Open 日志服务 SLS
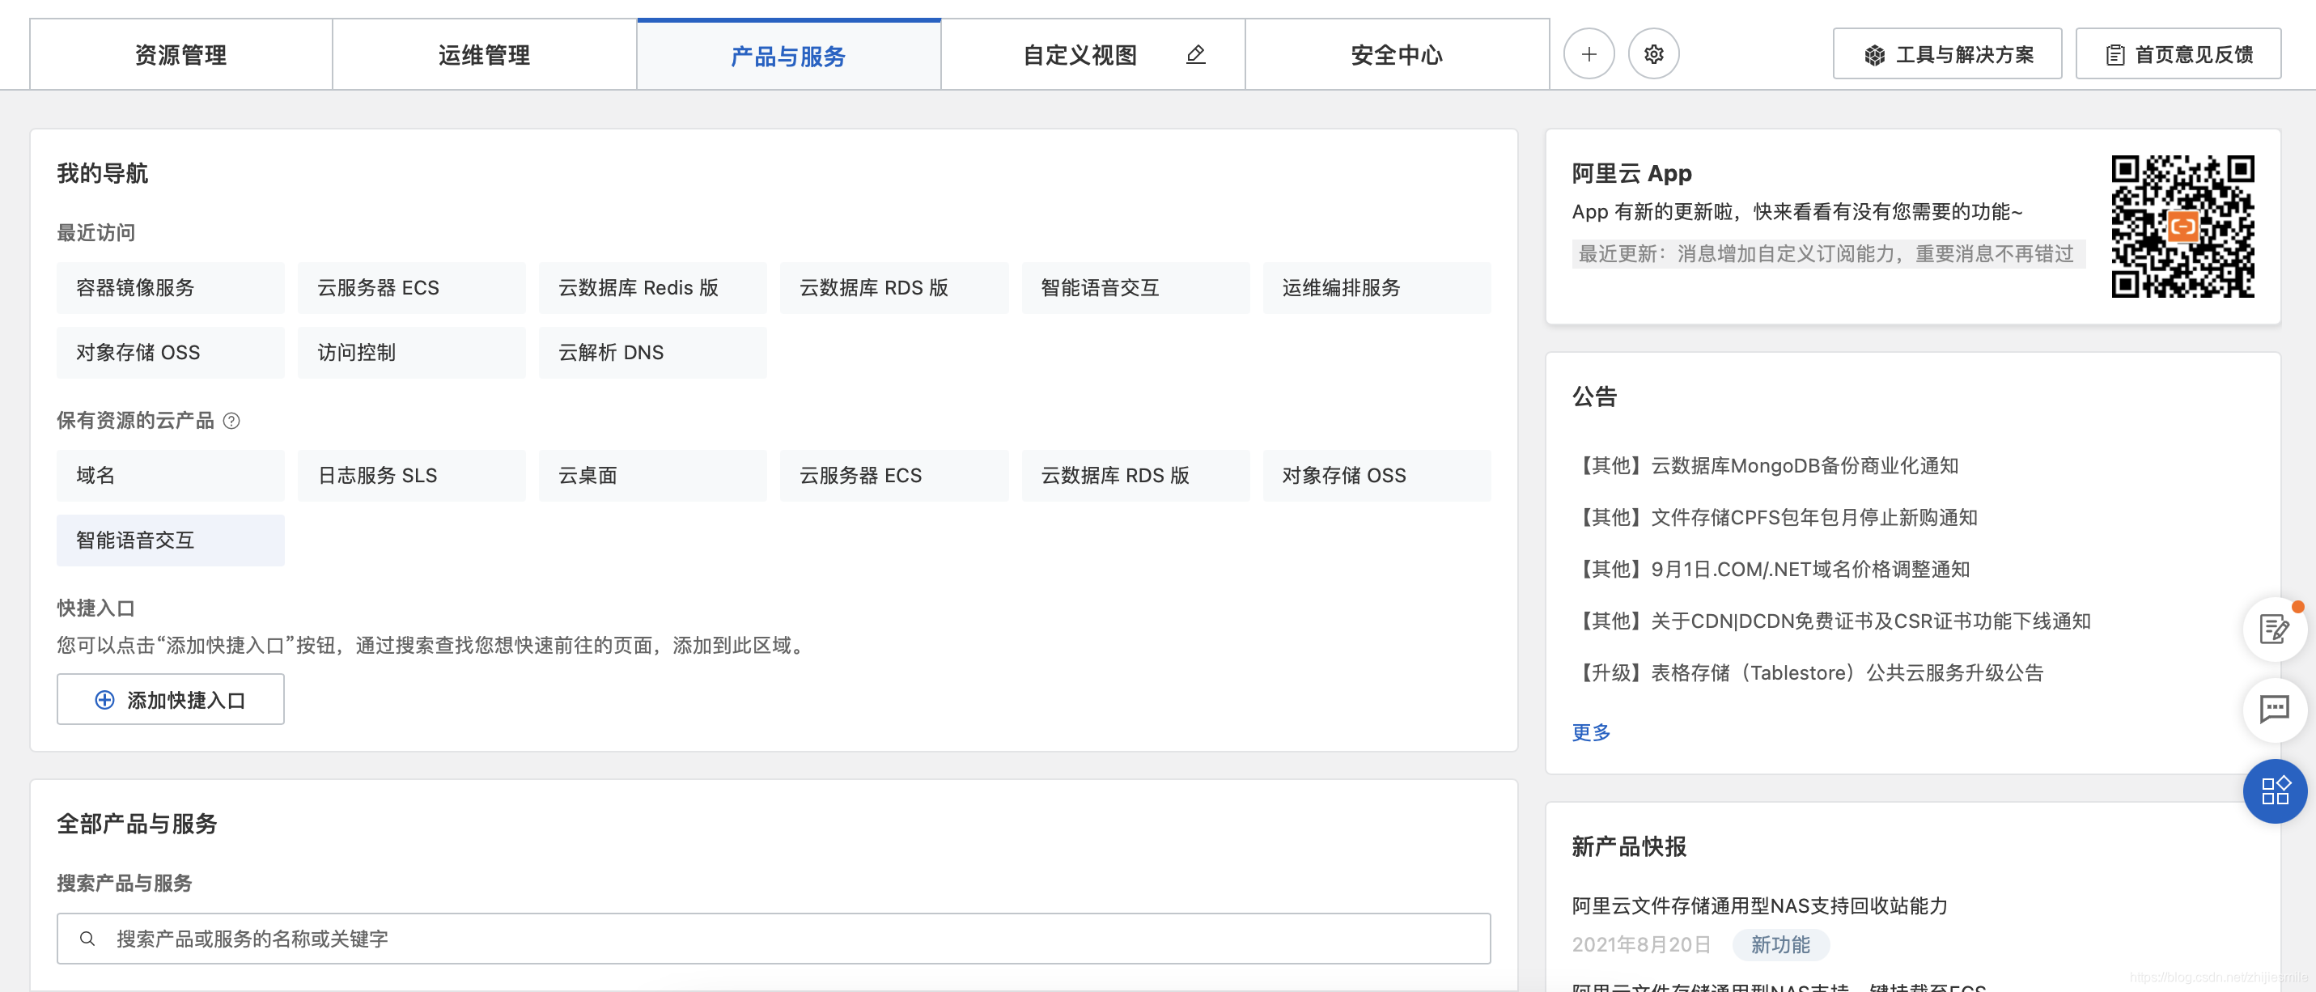The height and width of the screenshot is (992, 2316). point(412,475)
